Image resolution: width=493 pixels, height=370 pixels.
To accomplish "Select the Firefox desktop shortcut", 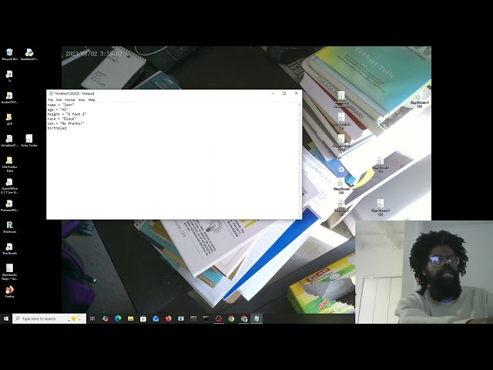I will (x=9, y=291).
